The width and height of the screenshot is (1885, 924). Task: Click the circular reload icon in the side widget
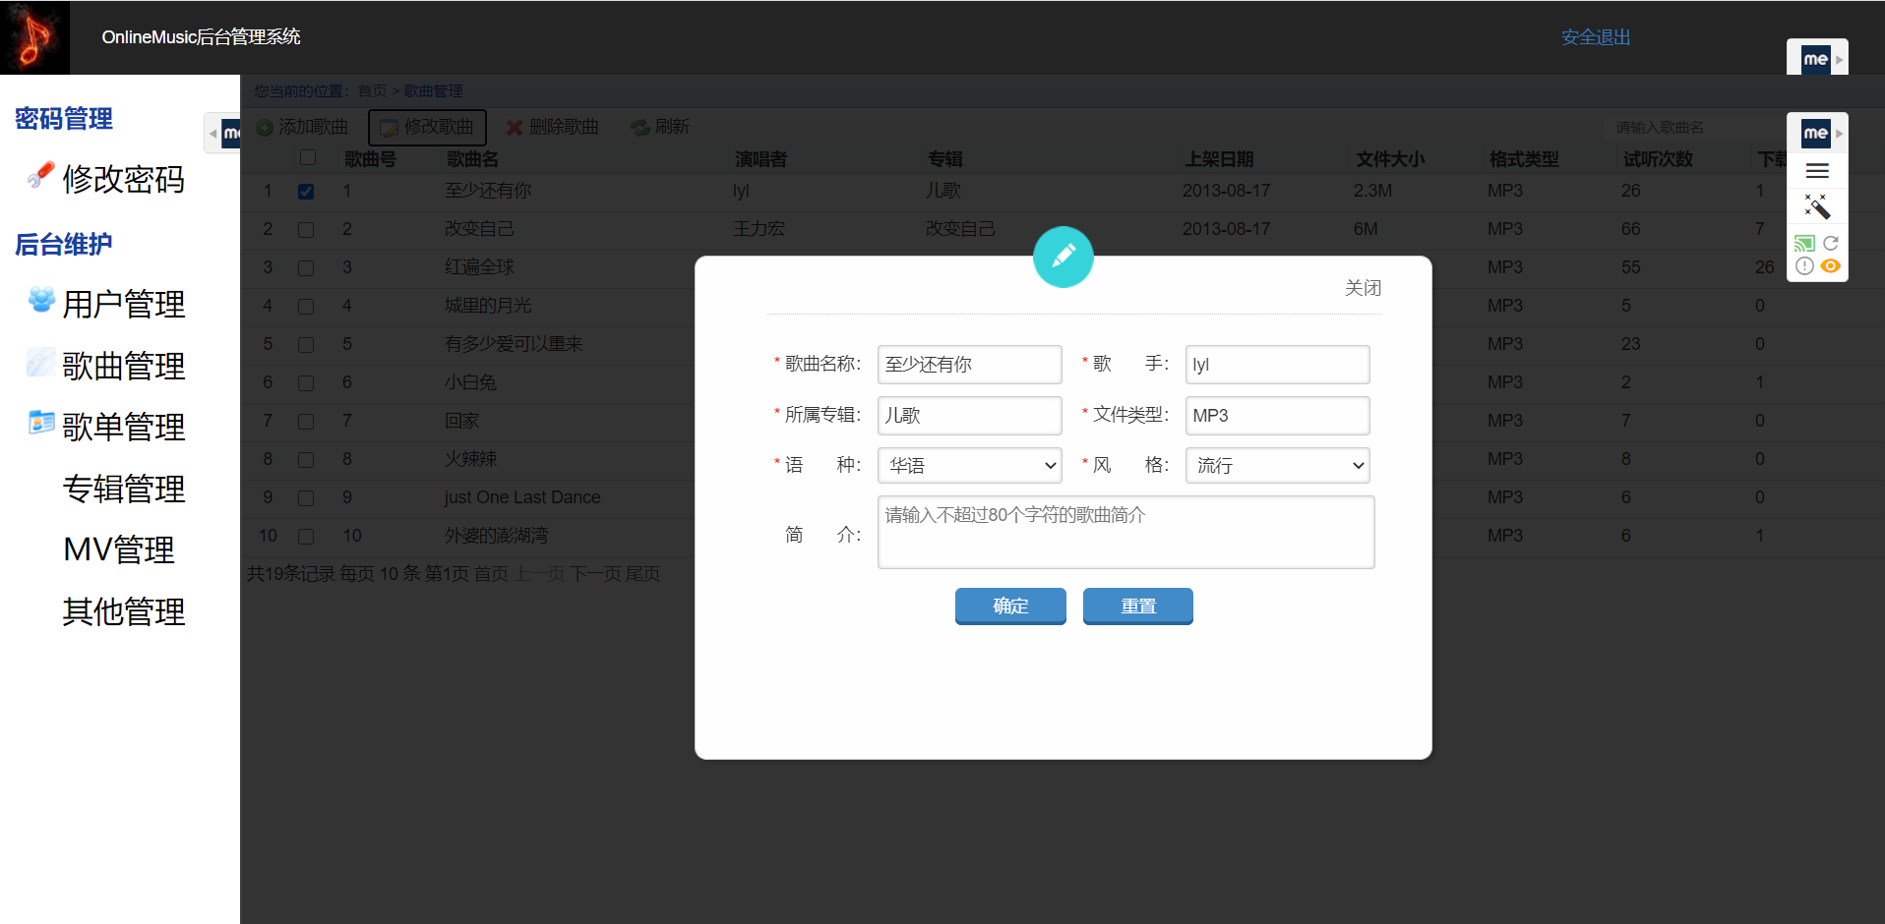click(1831, 243)
